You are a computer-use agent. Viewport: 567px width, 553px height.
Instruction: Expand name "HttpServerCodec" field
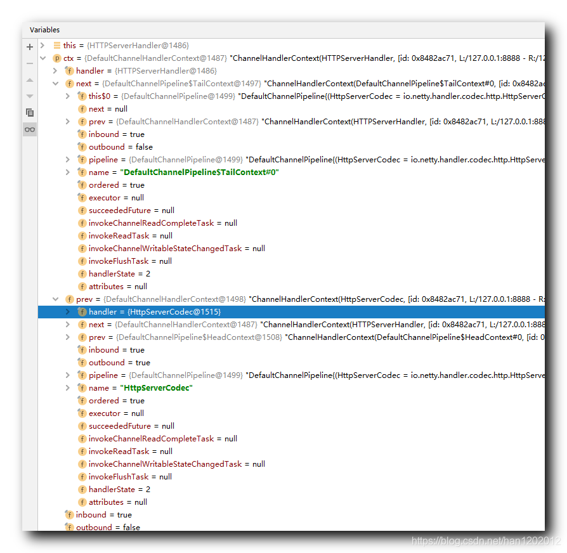tap(68, 387)
